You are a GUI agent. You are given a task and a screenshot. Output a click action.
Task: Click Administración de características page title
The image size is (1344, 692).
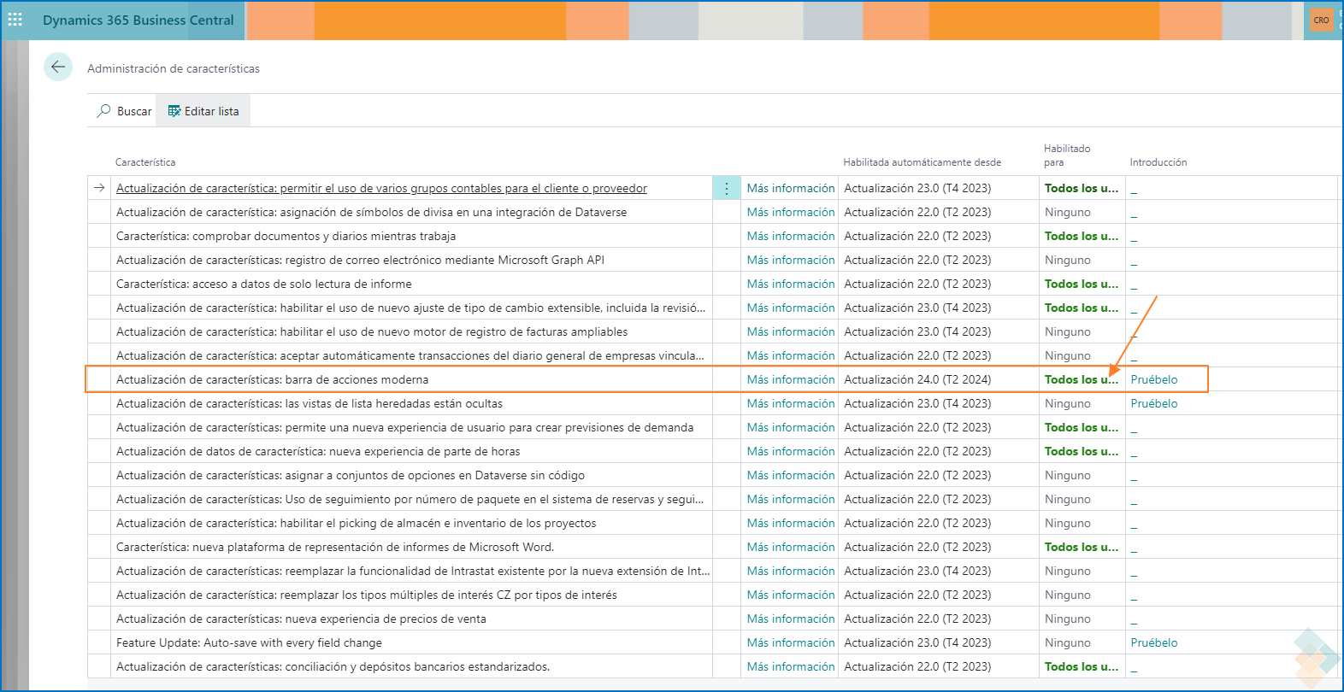click(174, 68)
